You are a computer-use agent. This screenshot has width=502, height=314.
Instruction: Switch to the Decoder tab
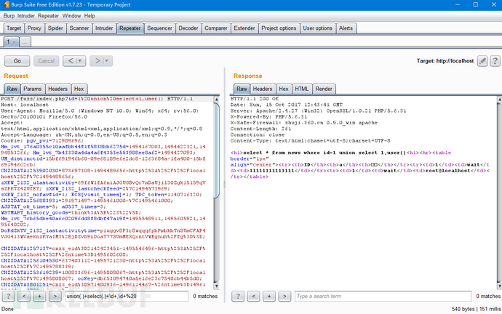(188, 28)
